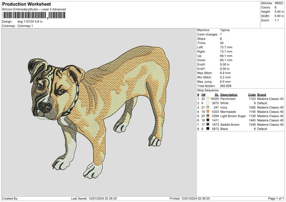Choose the Saddle Brown swatch
Image resolution: width=286 pixels, height=202 pixels.
(x=207, y=124)
